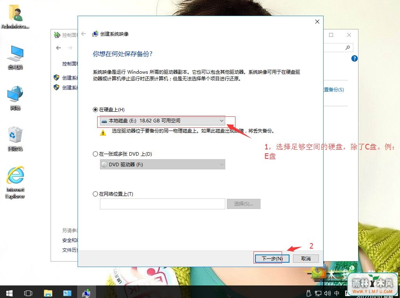
Task: Open Task View on the taskbar
Action: click(28, 293)
